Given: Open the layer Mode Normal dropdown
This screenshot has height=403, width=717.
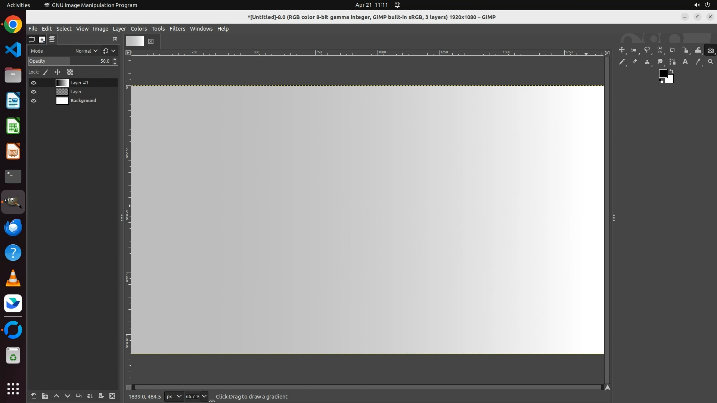Looking at the screenshot, I should (86, 51).
